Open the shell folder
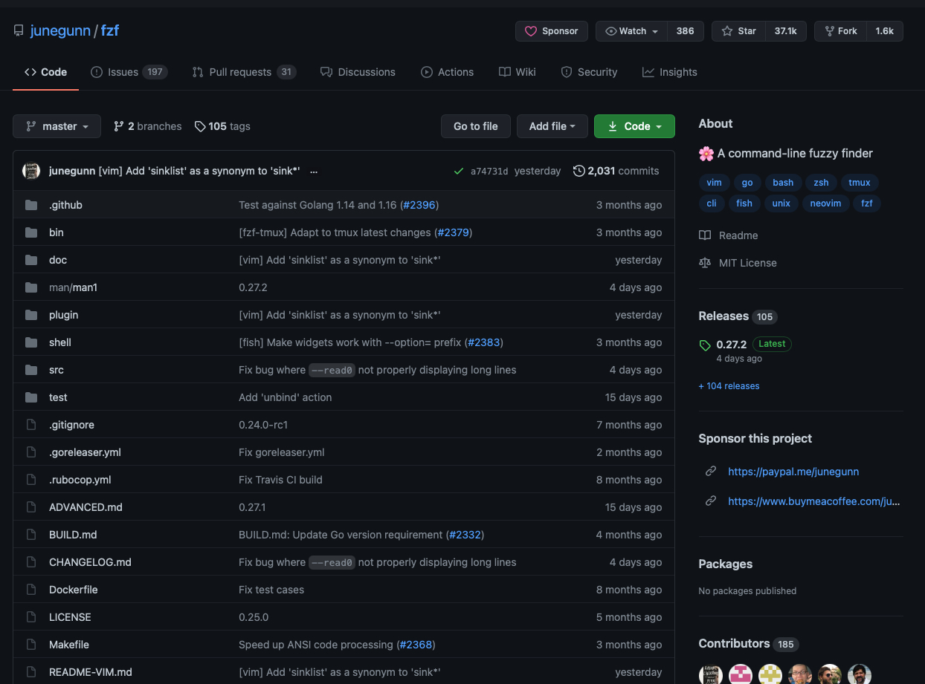The width and height of the screenshot is (925, 684). pos(60,342)
